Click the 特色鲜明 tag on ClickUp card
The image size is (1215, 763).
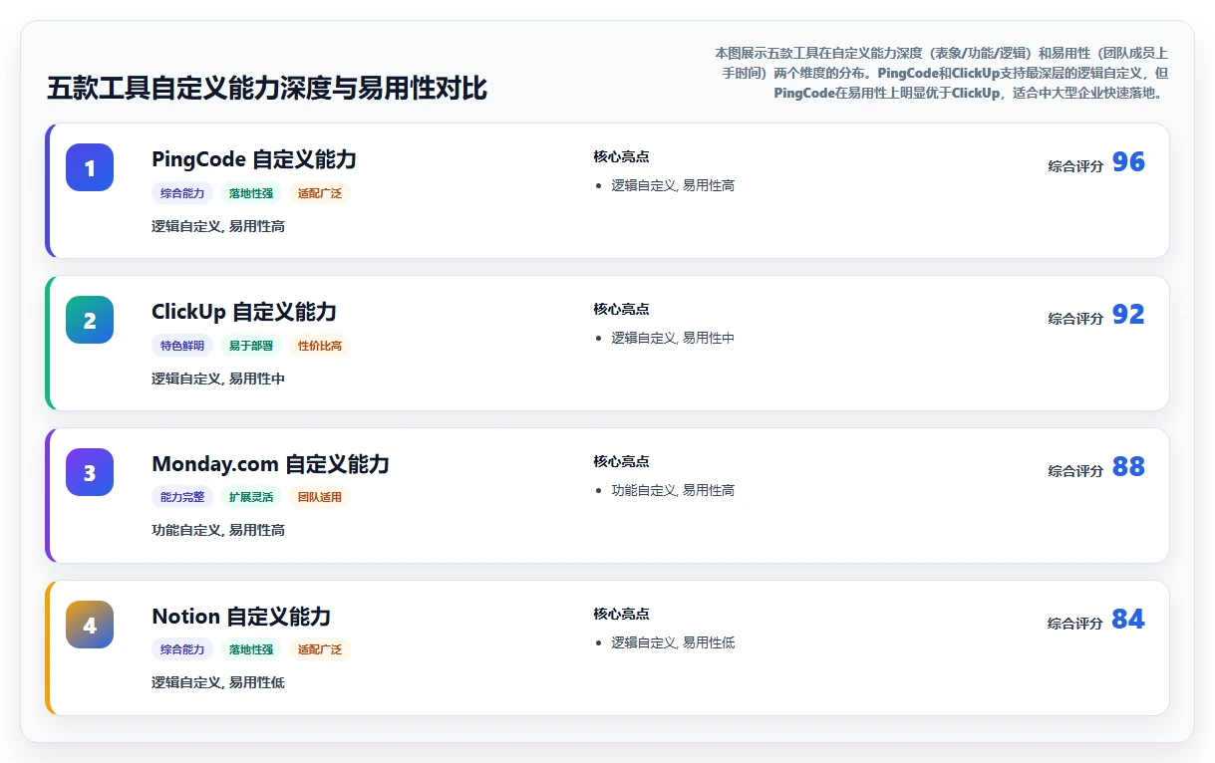[x=182, y=346]
